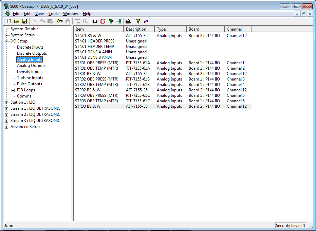Select Analog Outputs in the tree

31,66
